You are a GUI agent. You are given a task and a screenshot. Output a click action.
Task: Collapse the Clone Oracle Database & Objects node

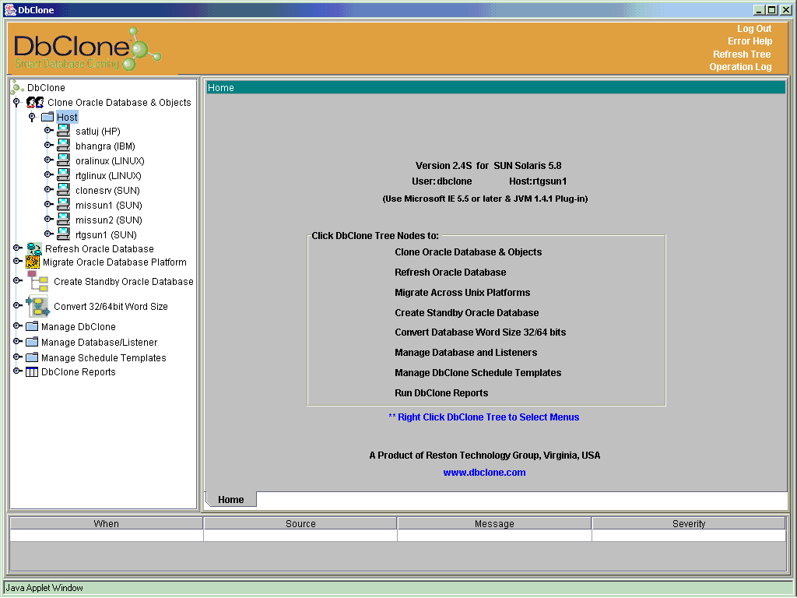[17, 102]
